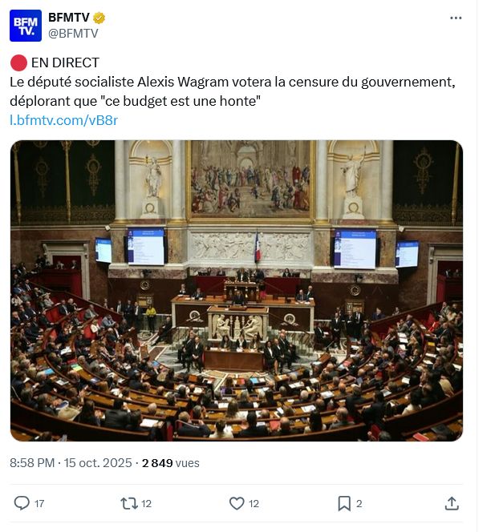This screenshot has height=532, width=491.
Task: Open the BFMTV account name
Action: pos(69,18)
